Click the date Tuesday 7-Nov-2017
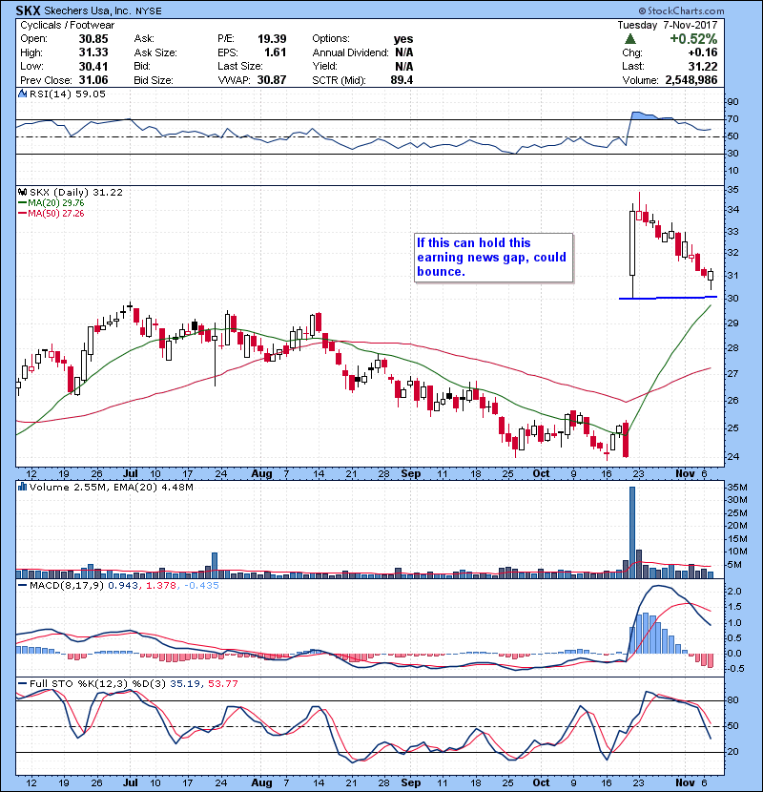763x792 pixels. pyautogui.click(x=667, y=25)
